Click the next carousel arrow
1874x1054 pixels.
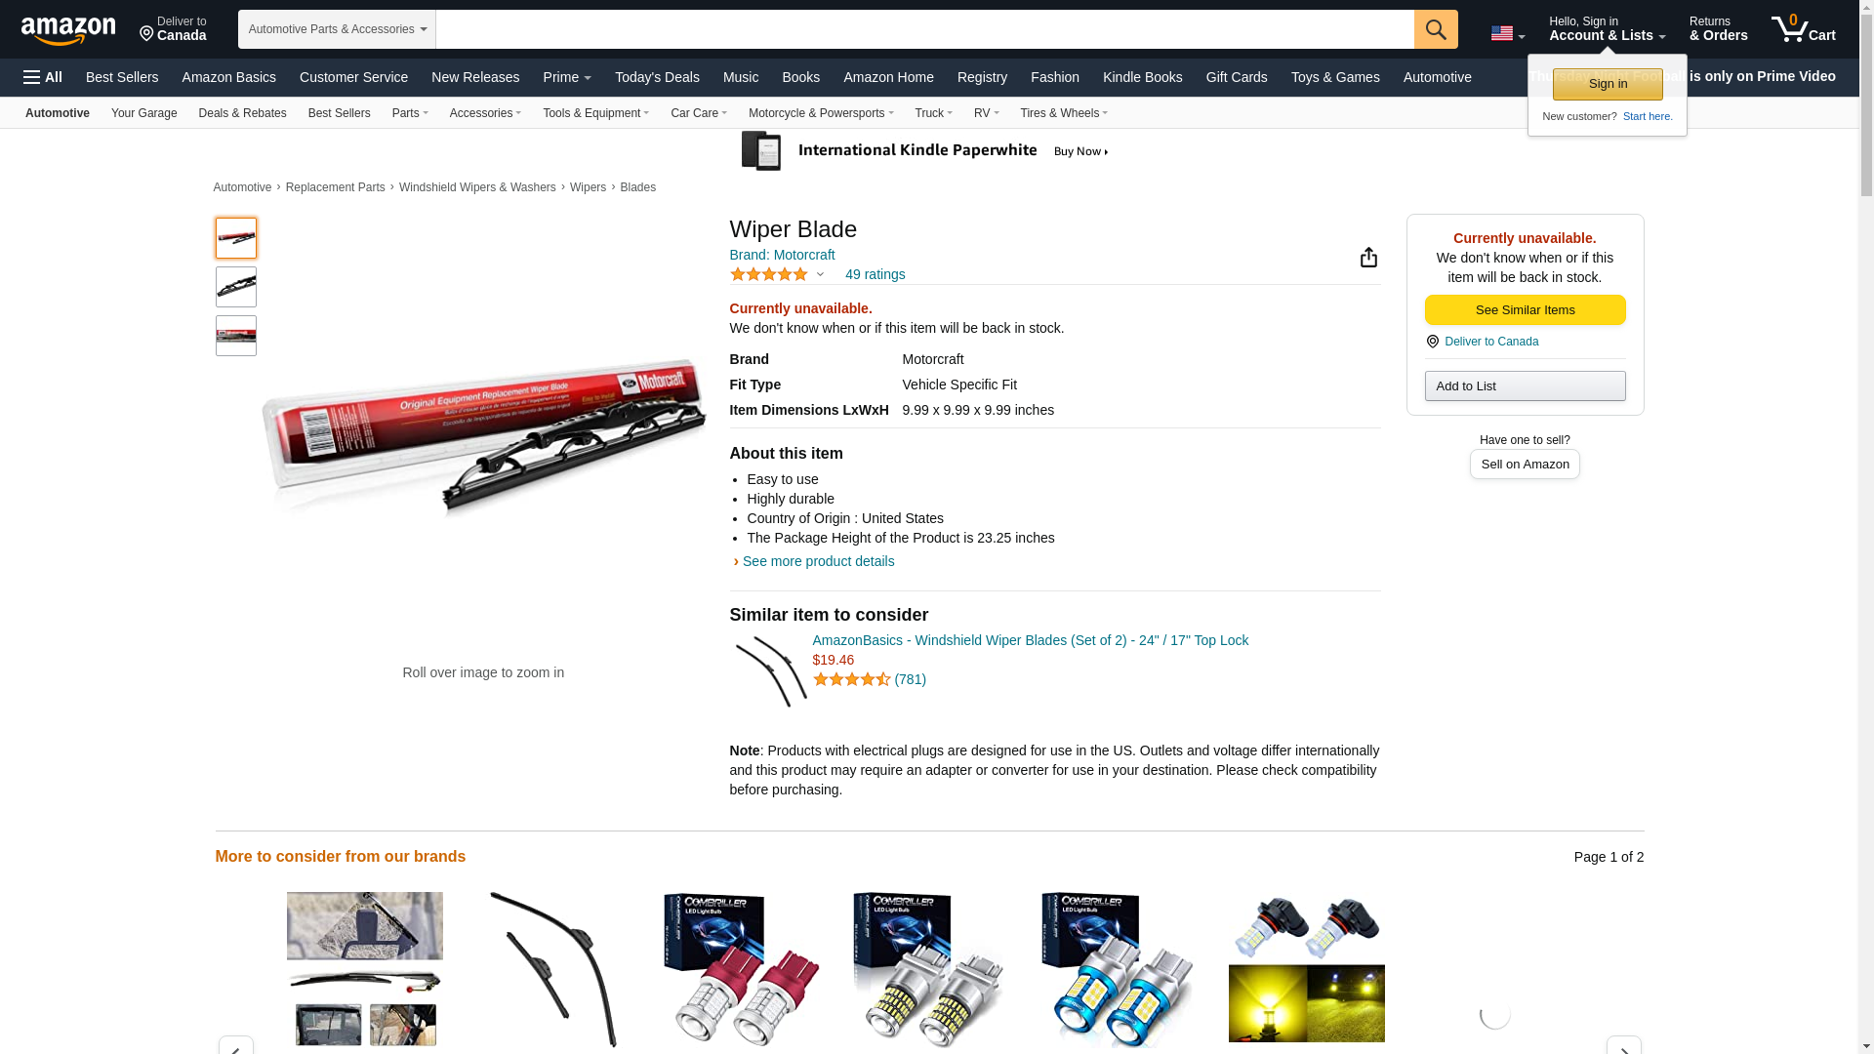click(1623, 1045)
